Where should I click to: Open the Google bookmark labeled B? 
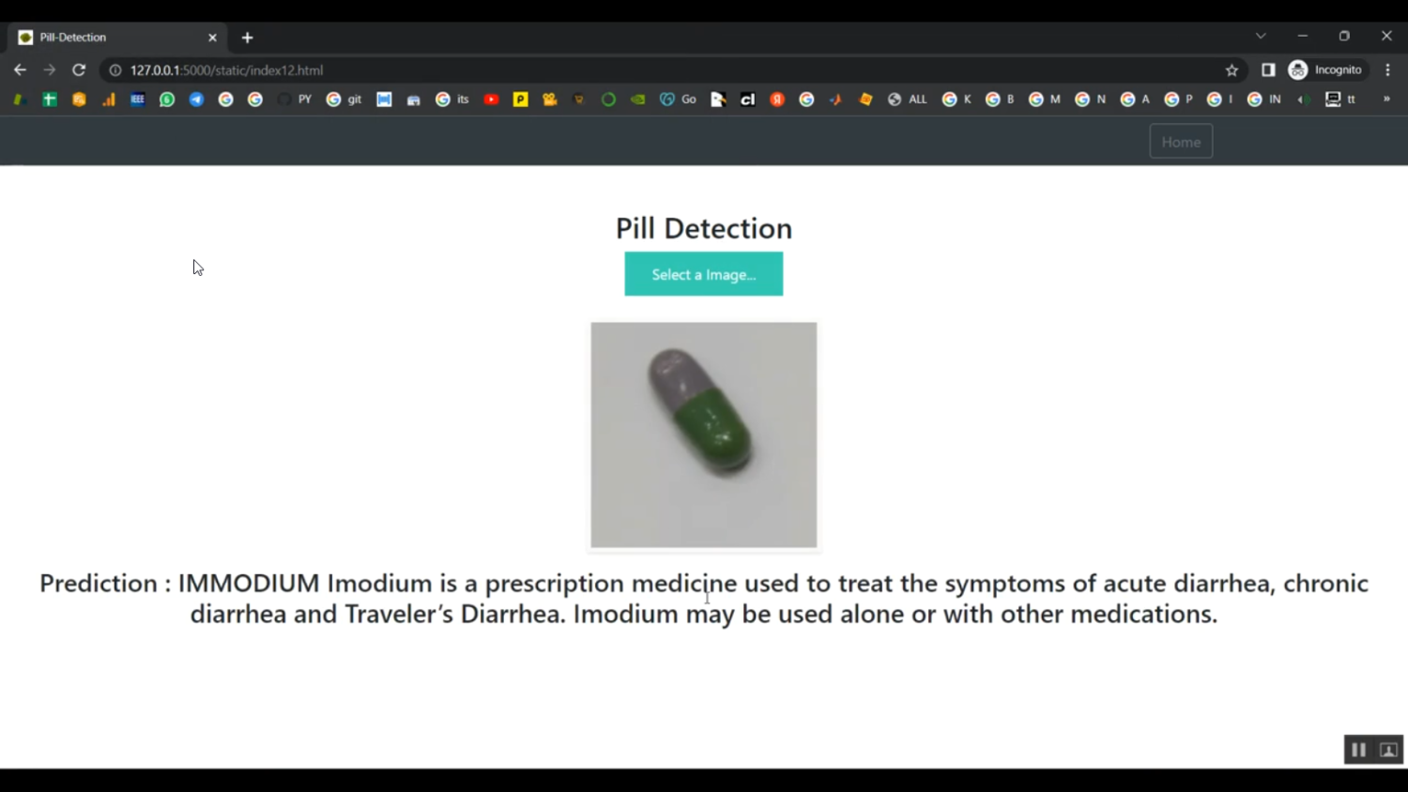point(1000,99)
